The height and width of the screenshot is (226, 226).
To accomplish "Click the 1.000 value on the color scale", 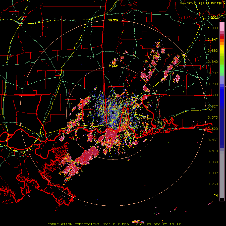I will 213,28.
